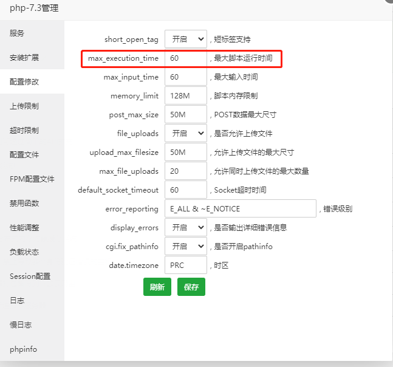Select the date.timezone input box

pos(185,266)
